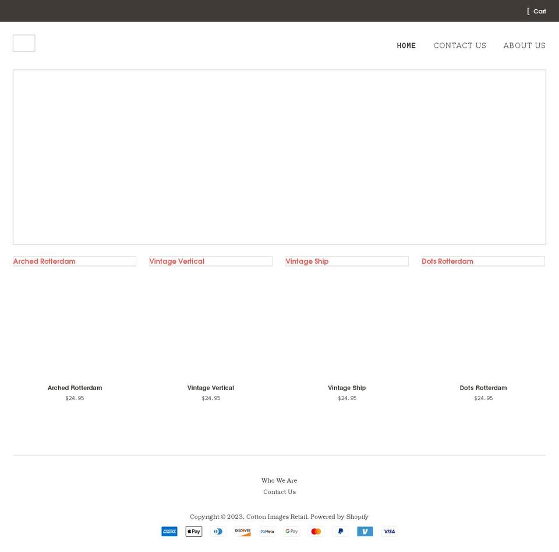Select the Diners Club payment icon
This screenshot has width=559, height=552.
pyautogui.click(x=218, y=531)
